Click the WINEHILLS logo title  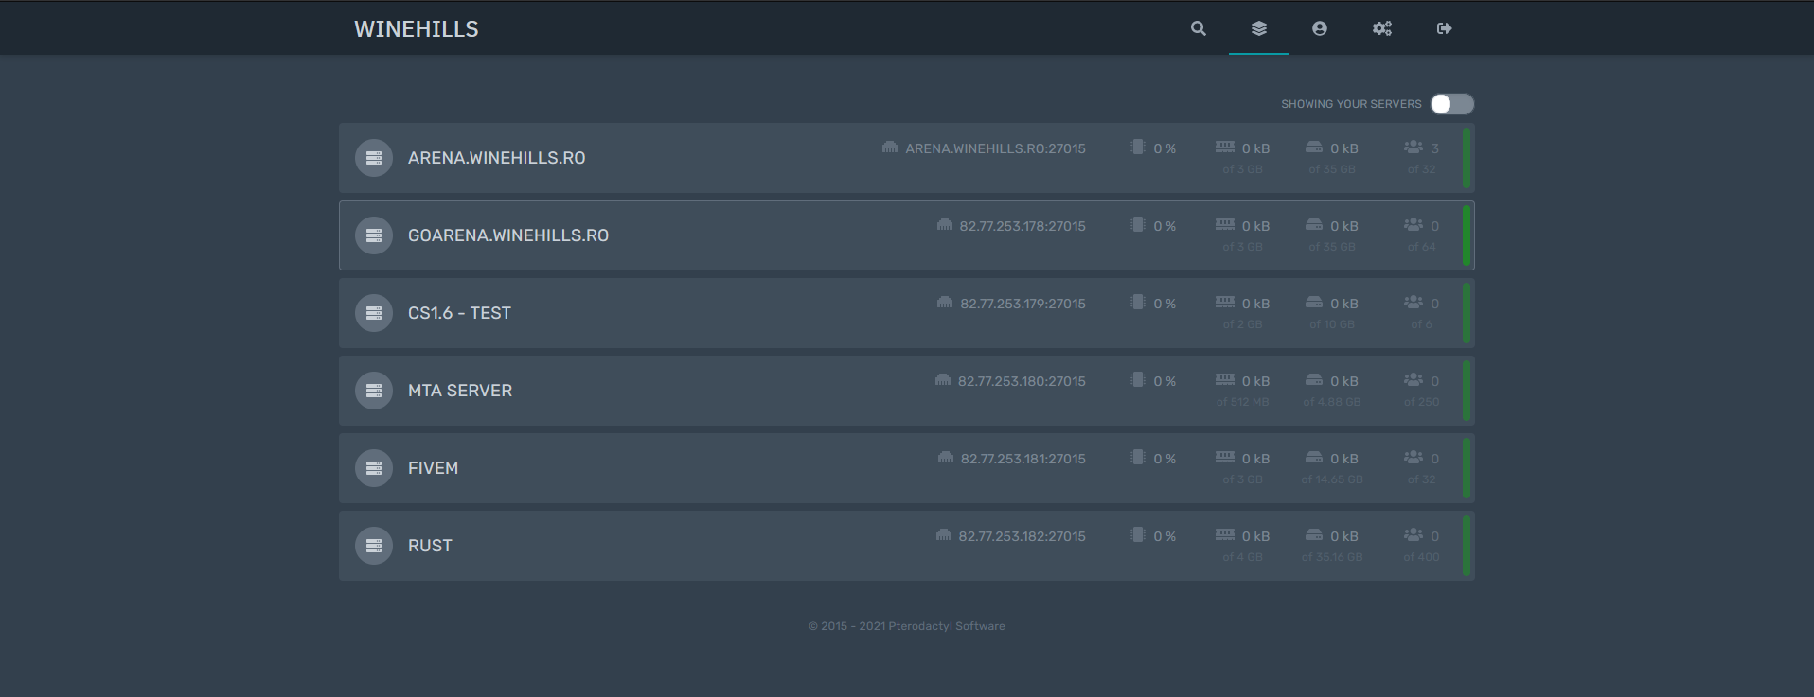tap(416, 29)
